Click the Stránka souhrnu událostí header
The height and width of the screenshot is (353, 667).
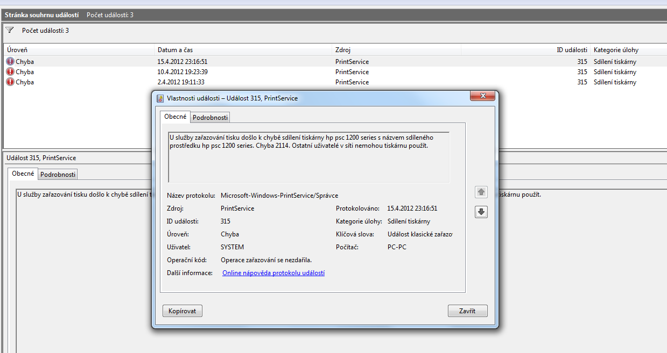pos(42,15)
